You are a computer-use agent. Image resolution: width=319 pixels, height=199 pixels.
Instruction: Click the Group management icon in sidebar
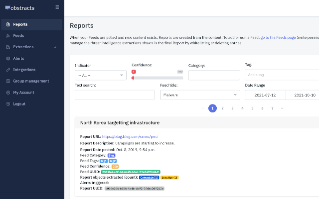pos(7,81)
